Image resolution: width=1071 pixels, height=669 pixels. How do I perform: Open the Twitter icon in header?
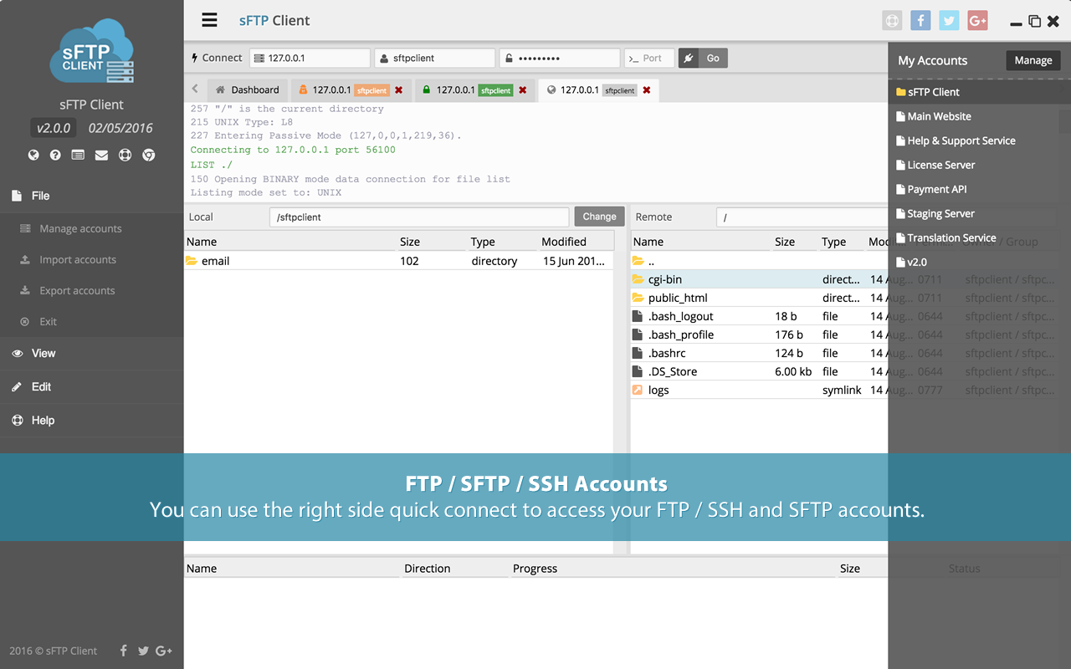pos(949,21)
